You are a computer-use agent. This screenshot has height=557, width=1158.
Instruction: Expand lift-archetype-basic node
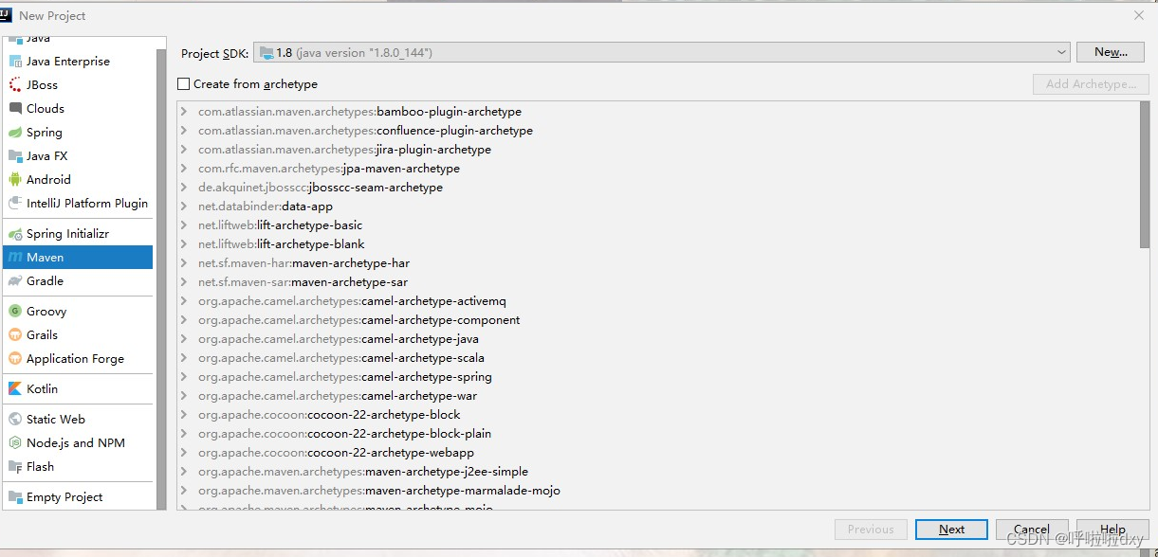click(184, 225)
